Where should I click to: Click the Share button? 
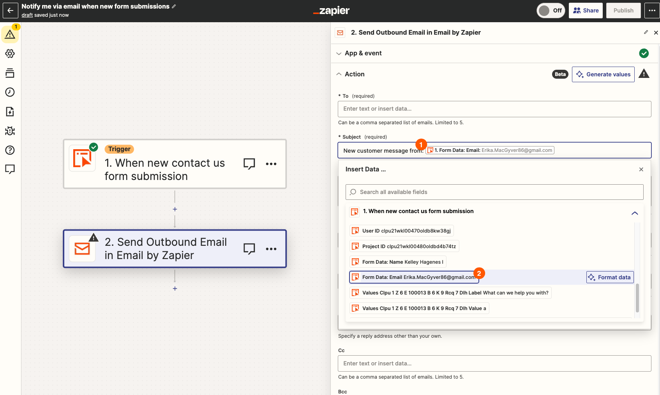click(x=586, y=11)
